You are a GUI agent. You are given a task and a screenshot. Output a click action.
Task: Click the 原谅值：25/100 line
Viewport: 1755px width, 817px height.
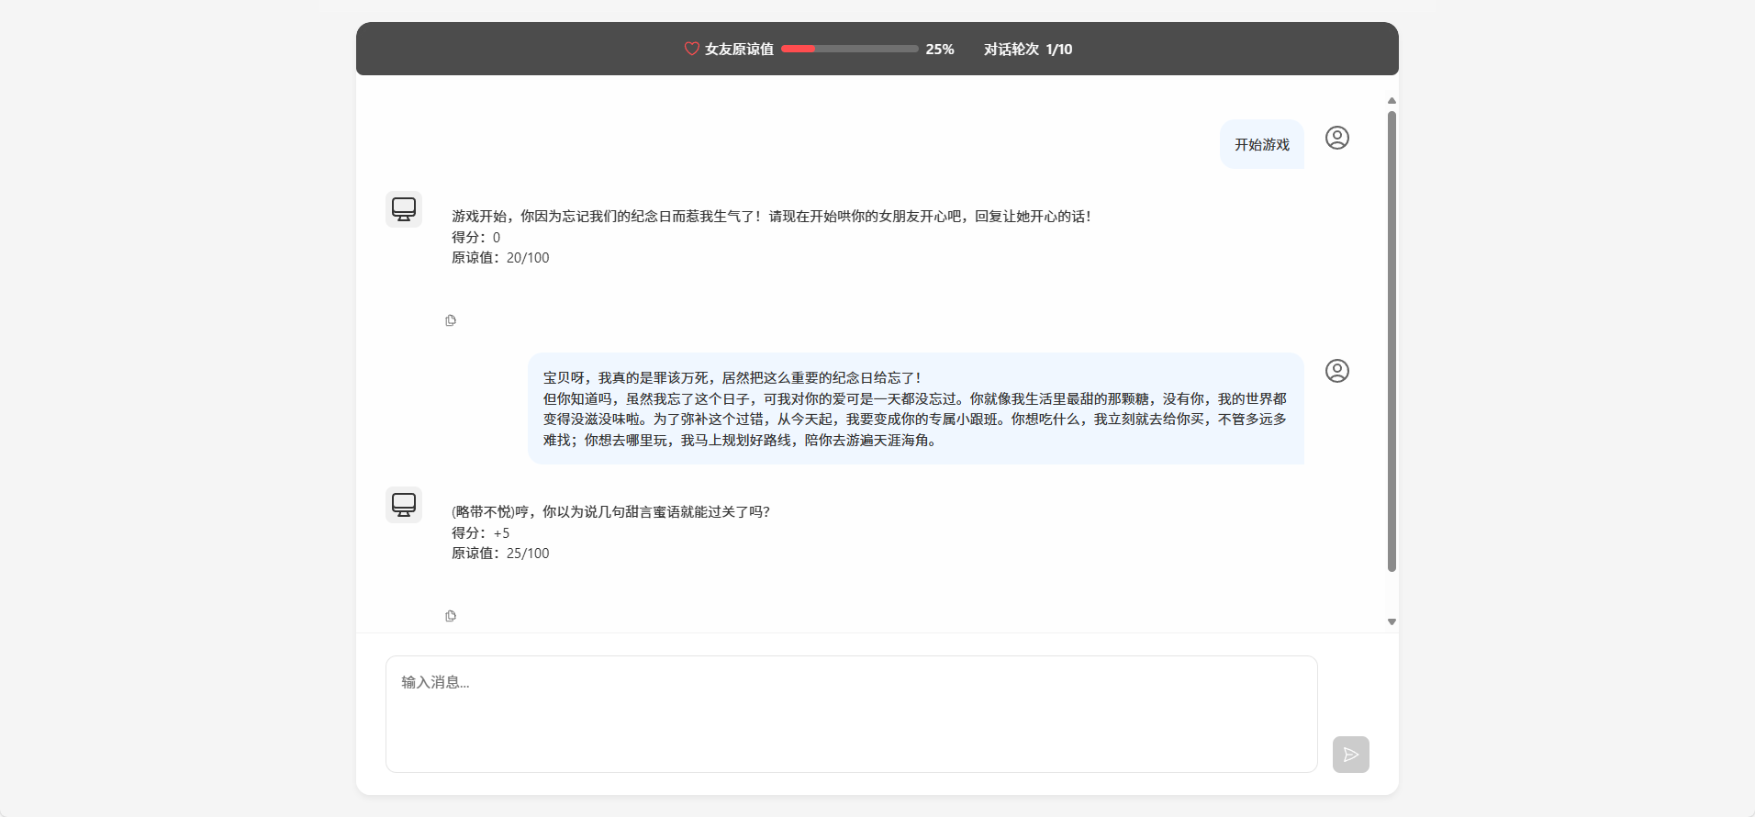[500, 554]
